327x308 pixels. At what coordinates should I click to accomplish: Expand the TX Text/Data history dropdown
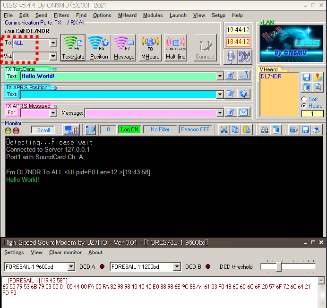(220, 76)
